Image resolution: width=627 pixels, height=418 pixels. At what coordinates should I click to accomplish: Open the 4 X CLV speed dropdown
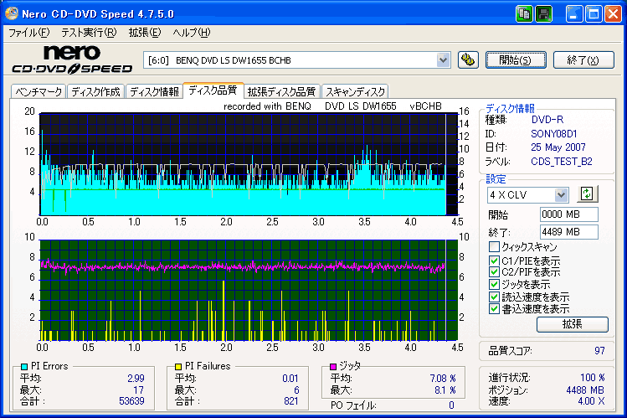point(561,195)
